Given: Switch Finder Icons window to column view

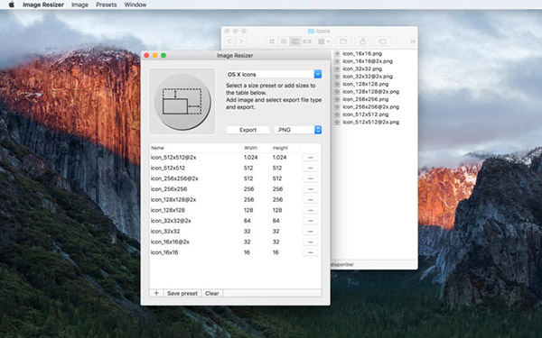Looking at the screenshot, I should (294, 41).
